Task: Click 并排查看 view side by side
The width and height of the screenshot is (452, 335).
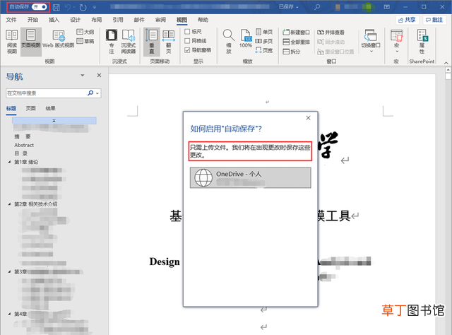Action: coord(331,33)
